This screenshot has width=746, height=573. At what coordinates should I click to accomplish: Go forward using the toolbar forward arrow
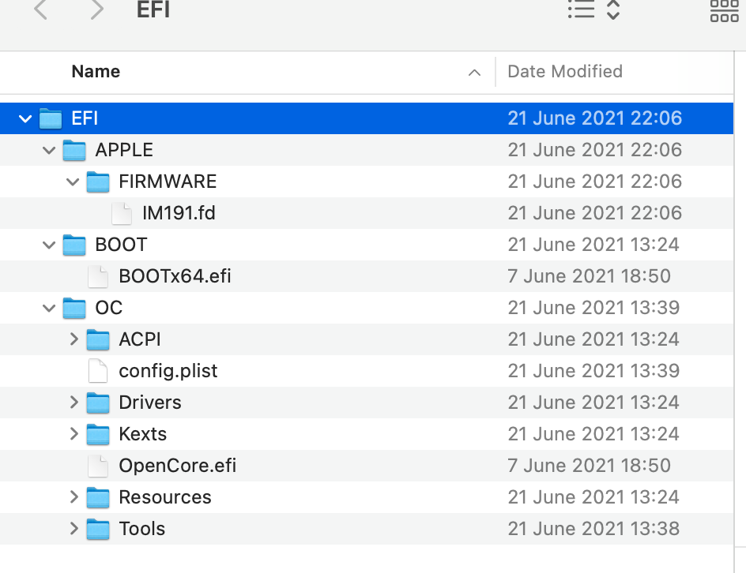(x=96, y=9)
